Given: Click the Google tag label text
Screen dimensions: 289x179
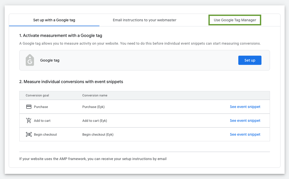Looking at the screenshot, I should (50, 60).
